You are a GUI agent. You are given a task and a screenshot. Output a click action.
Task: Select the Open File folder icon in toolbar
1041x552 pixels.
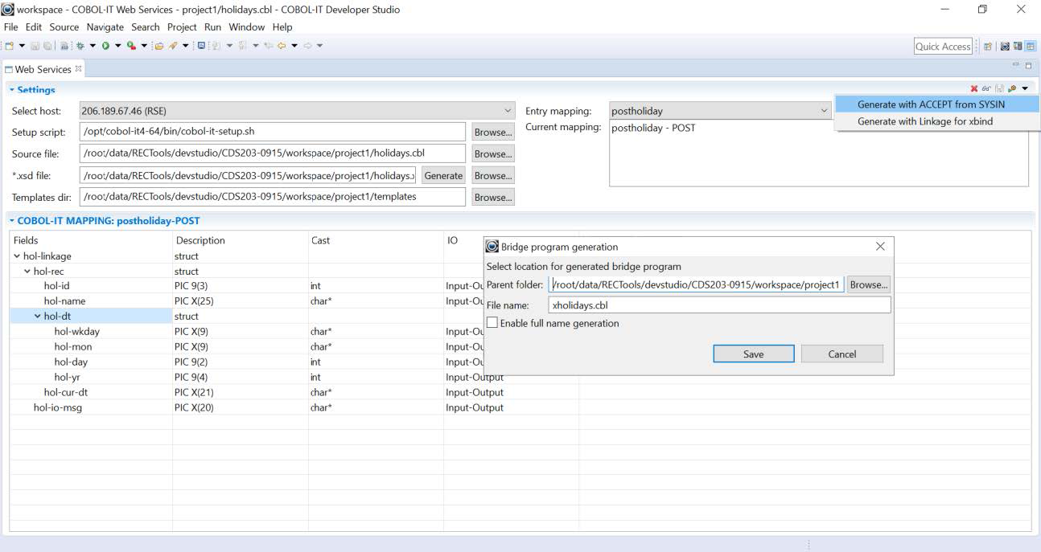coord(161,46)
